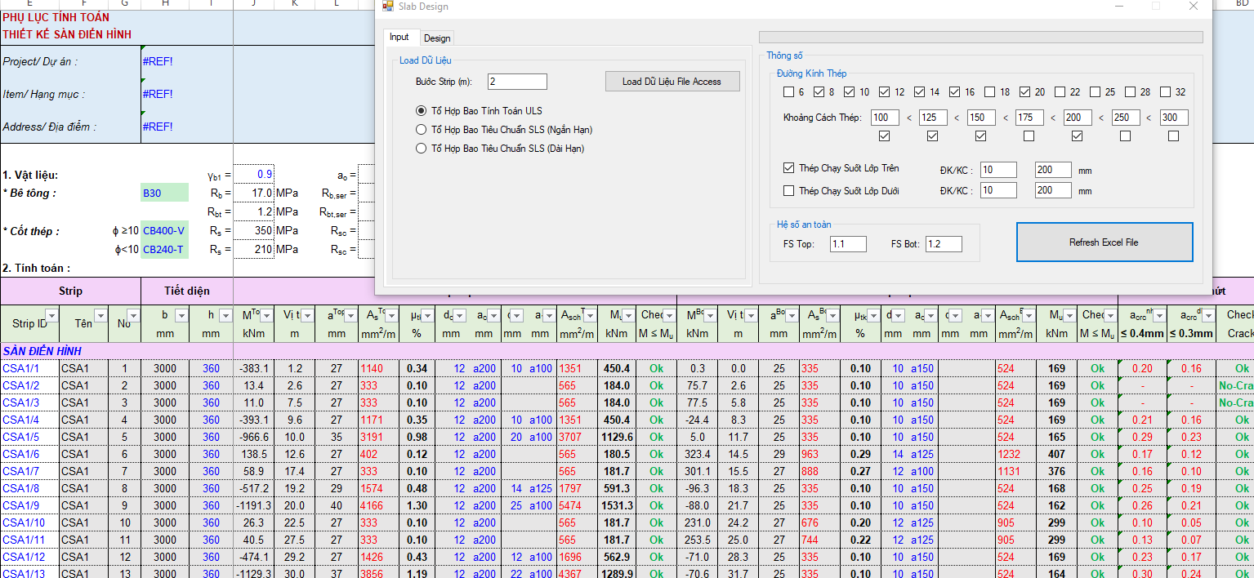Viewport: 1254px width, 578px height.
Task: Open the b column filter dropdown
Action: [x=182, y=316]
